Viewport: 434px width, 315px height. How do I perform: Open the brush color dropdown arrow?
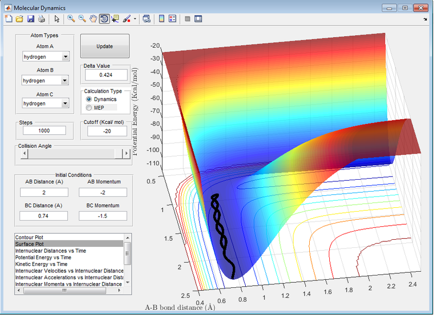(135, 19)
